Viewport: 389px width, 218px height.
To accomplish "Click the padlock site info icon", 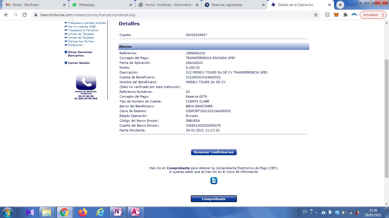I will [x=36, y=15].
